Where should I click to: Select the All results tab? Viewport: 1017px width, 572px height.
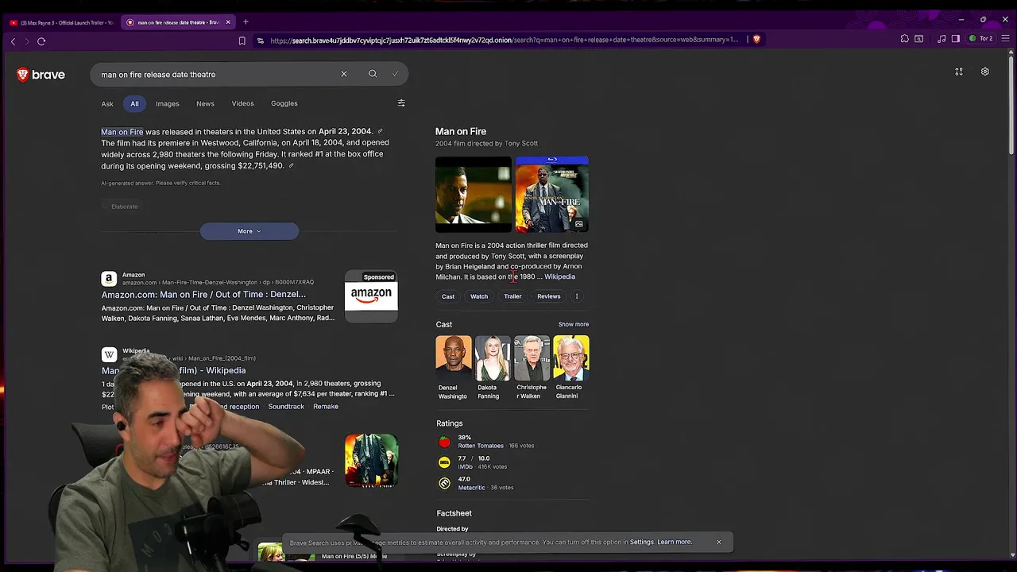coord(135,103)
